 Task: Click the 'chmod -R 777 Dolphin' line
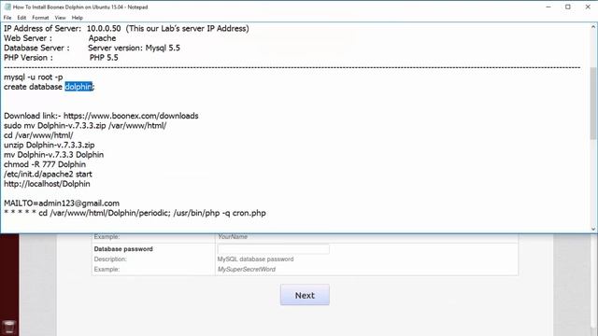click(45, 164)
